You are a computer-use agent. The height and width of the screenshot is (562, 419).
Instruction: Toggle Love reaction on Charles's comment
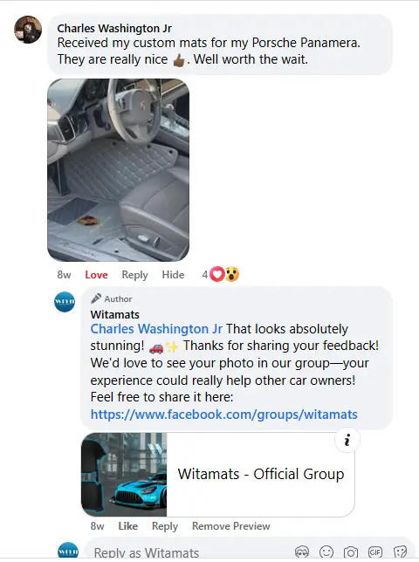pyautogui.click(x=96, y=275)
